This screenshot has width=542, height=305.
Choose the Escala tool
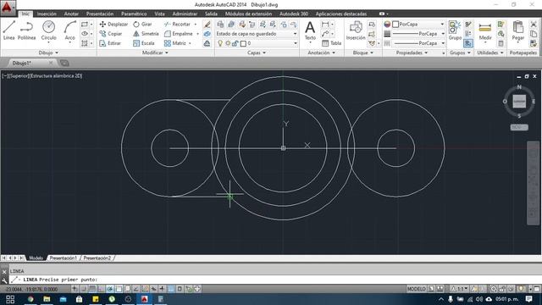click(144, 43)
